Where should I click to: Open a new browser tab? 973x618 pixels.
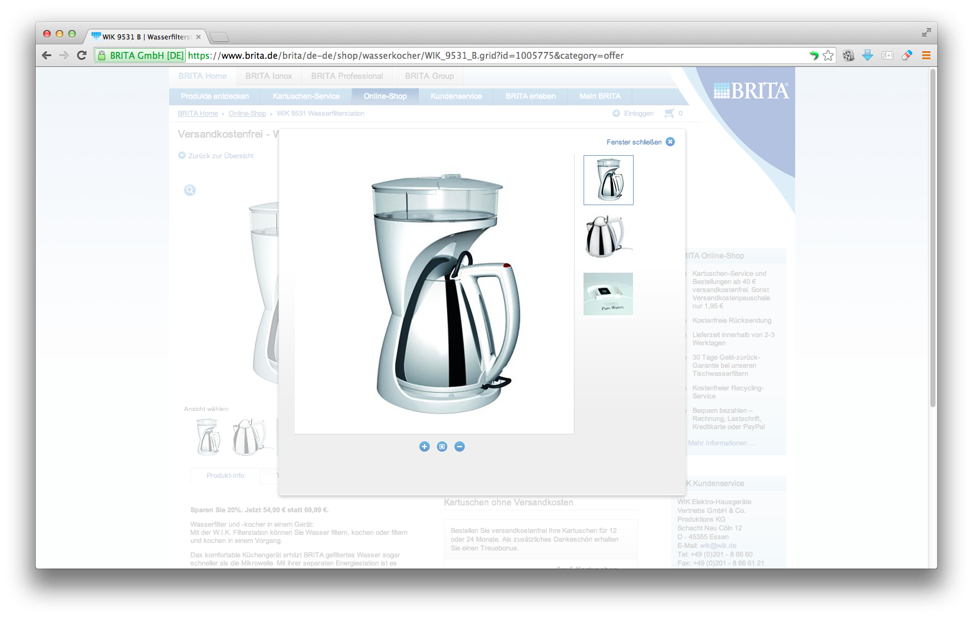[219, 37]
